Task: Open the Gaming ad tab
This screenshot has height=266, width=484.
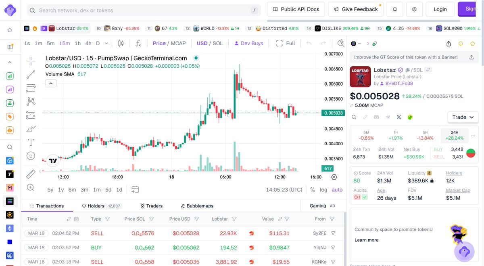Action: (322, 206)
